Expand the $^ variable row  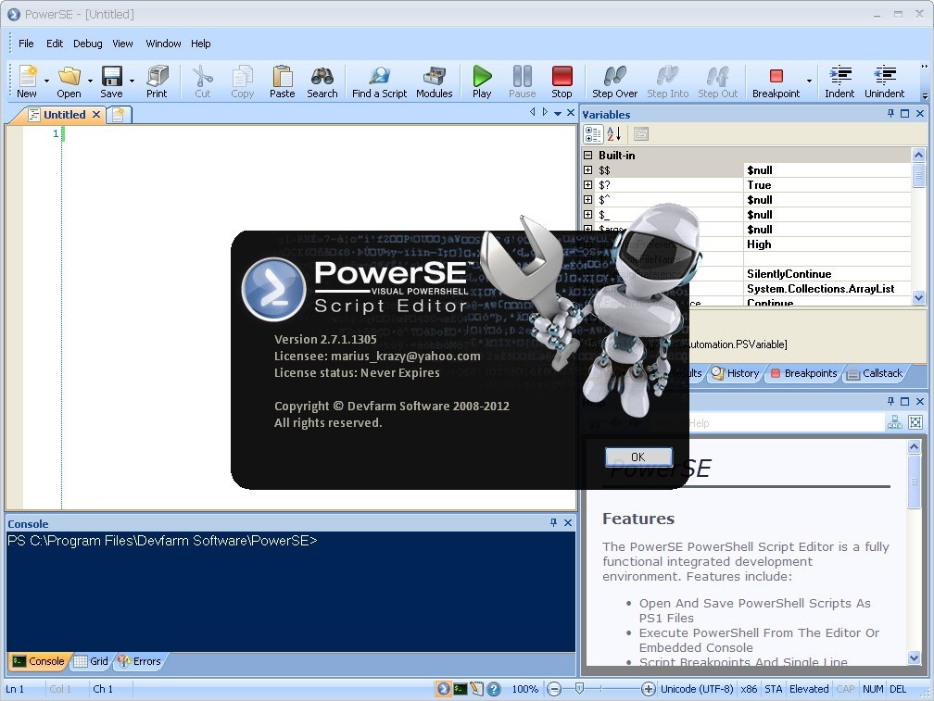point(587,199)
